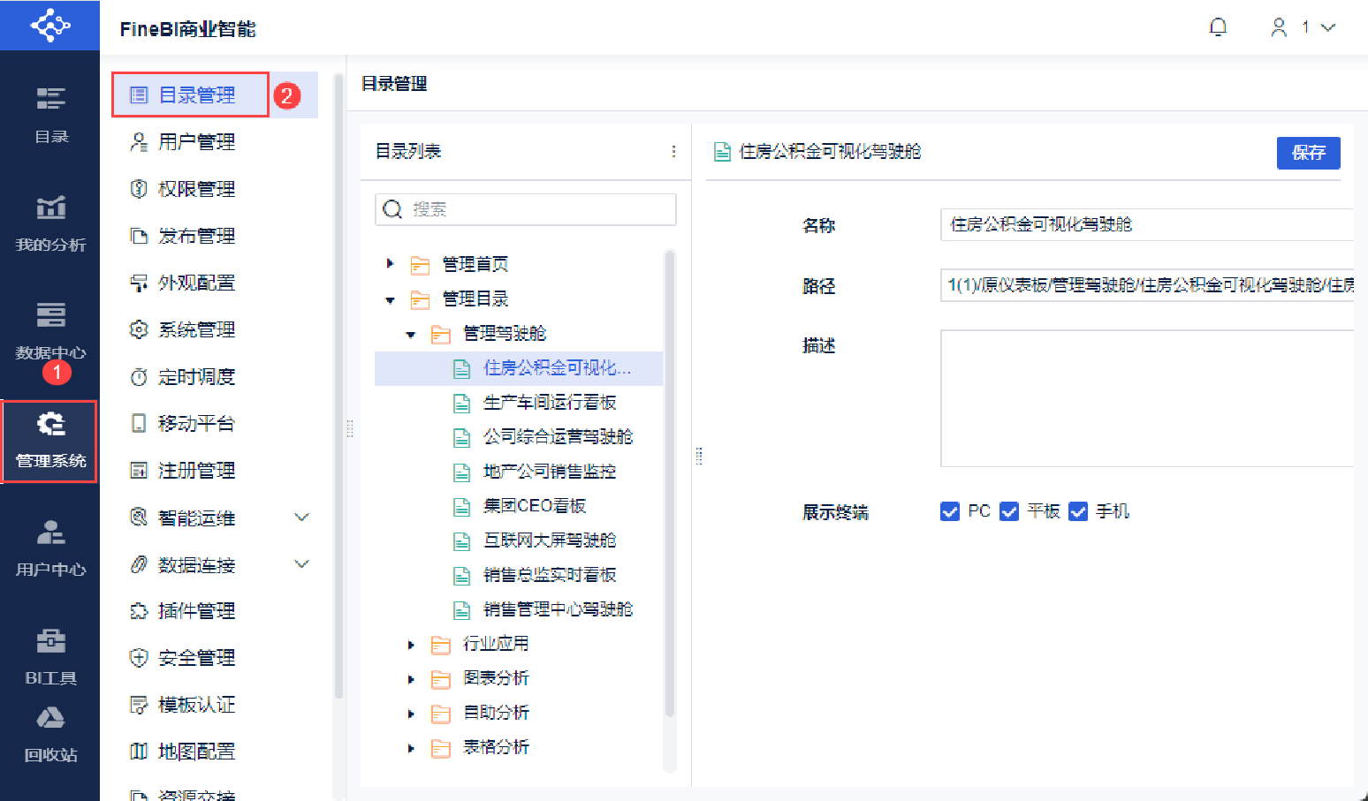Image resolution: width=1368 pixels, height=801 pixels.
Task: Select 权限管理 menu item
Action: [196, 189]
